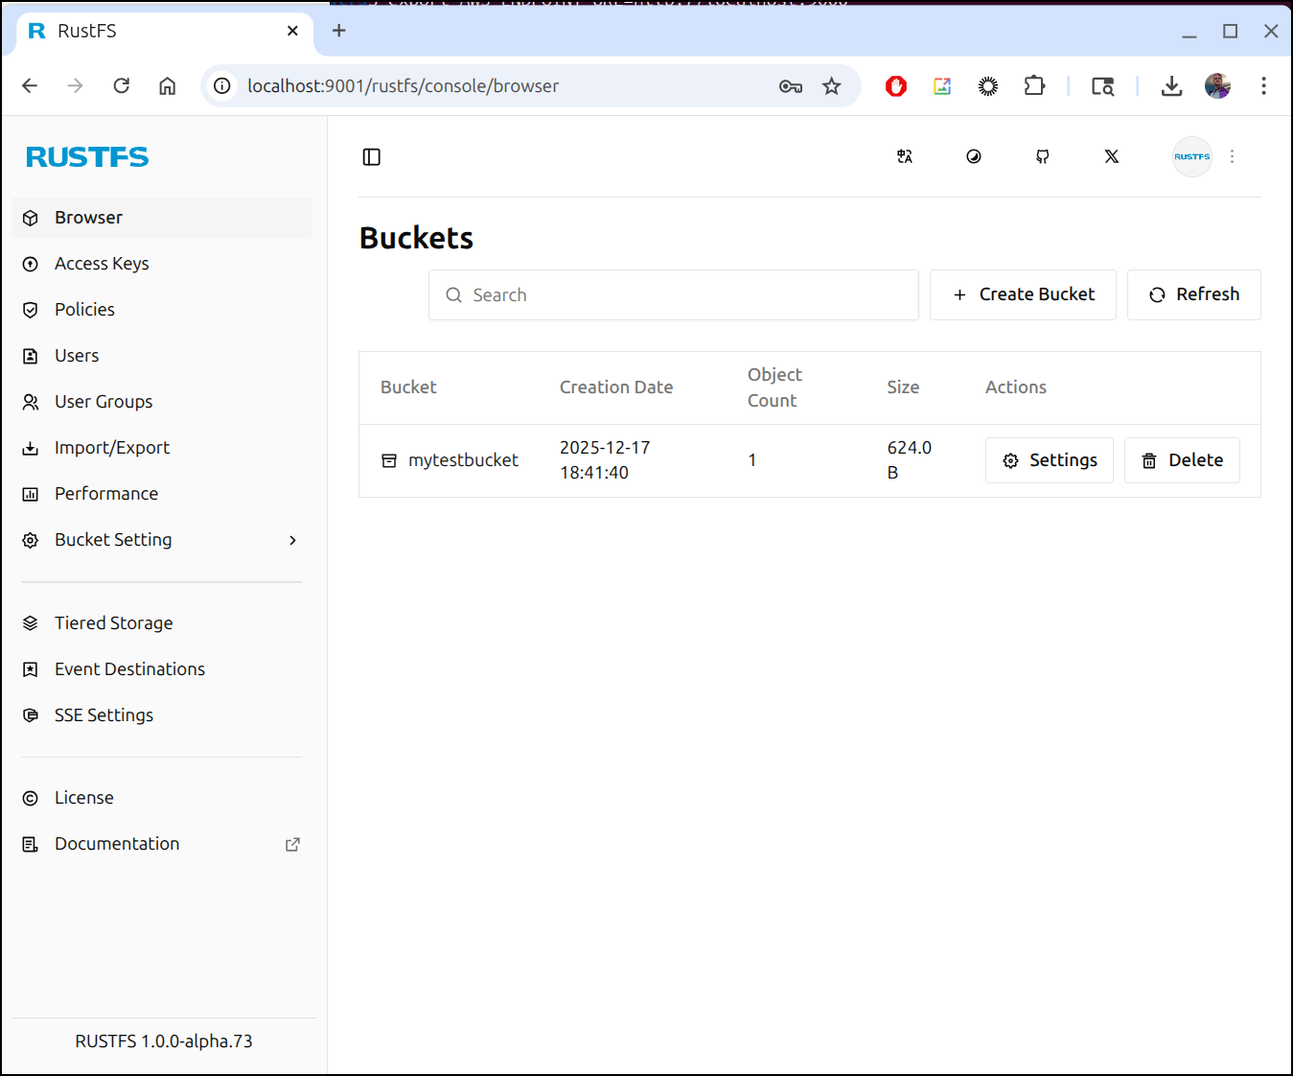This screenshot has width=1293, height=1076.
Task: Click the Create Bucket button
Action: click(x=1023, y=294)
